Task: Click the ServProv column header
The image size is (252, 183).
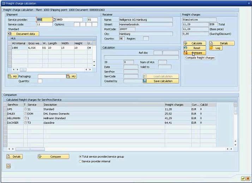Action: coord(15,105)
